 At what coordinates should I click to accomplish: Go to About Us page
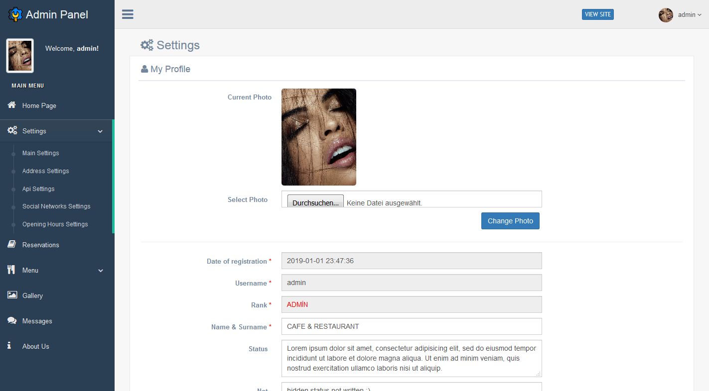point(36,346)
